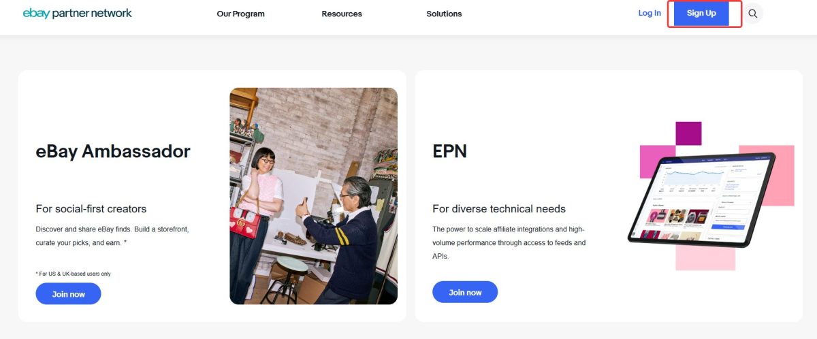The height and width of the screenshot is (339, 817).
Task: Open the EPN tablet dashboard image
Action: click(x=711, y=196)
